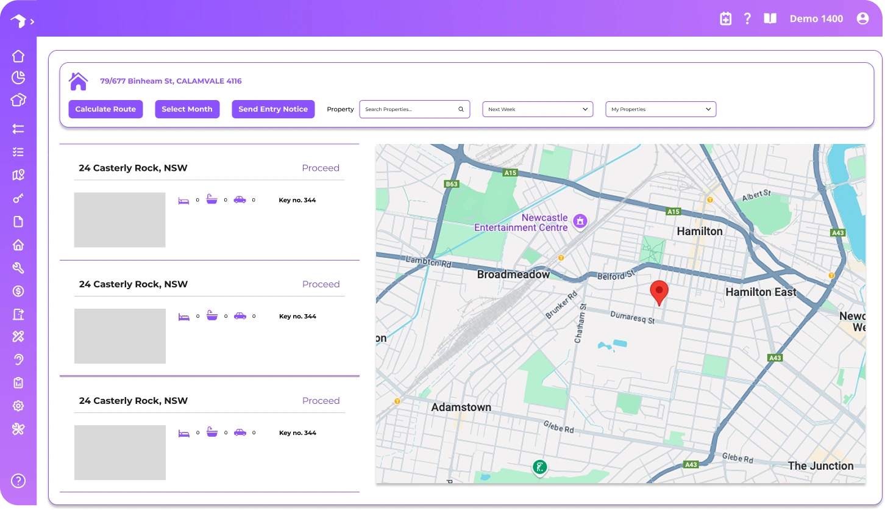Click the pie chart sidebar icon
This screenshot has height=510, width=885.
pos(18,77)
